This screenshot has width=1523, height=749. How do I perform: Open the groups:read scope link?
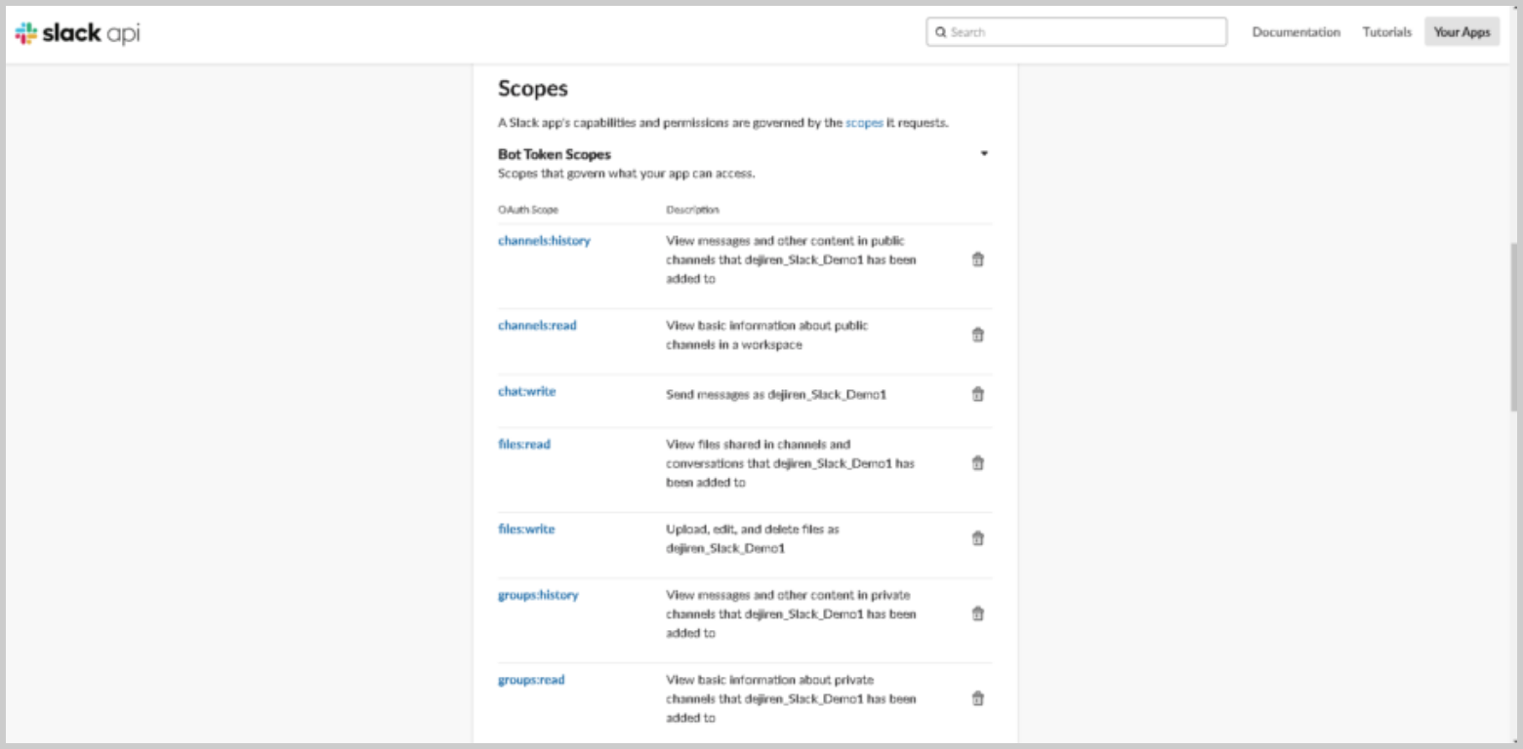[531, 680]
